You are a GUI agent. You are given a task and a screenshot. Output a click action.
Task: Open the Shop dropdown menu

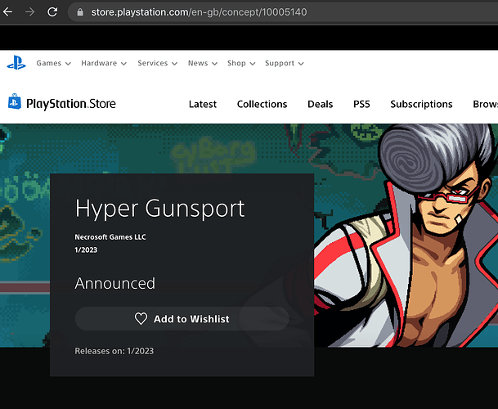click(x=241, y=63)
